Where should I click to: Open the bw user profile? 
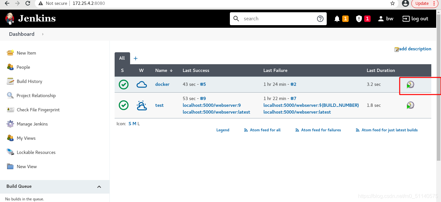click(x=385, y=19)
